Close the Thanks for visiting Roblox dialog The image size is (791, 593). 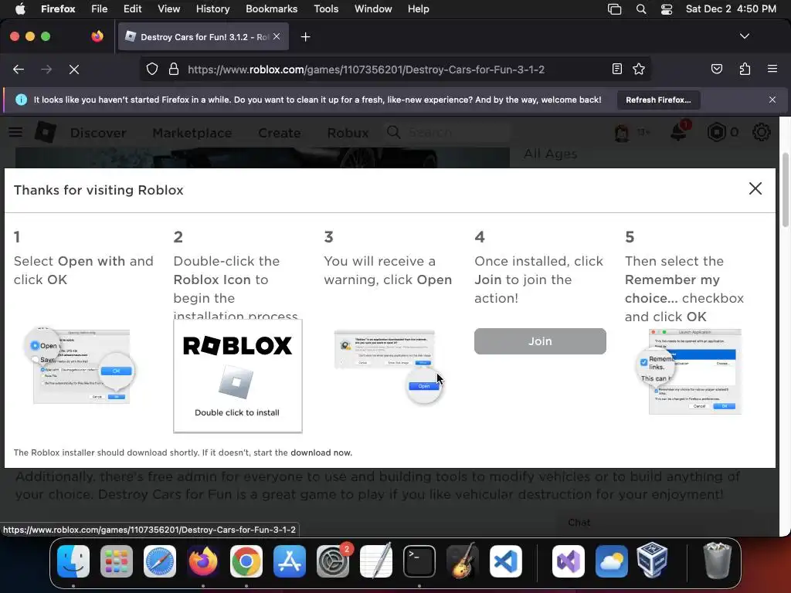pos(755,188)
